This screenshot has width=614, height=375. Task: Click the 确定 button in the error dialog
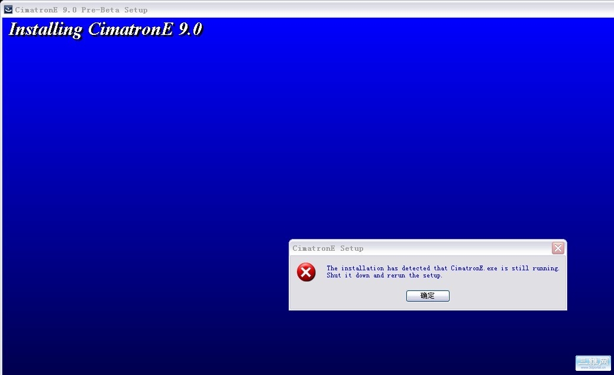point(428,296)
